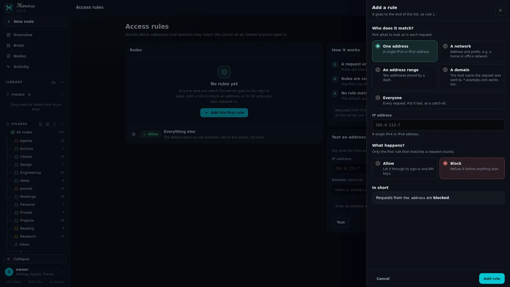
Task: Open Overview from the sidebar
Action: [35, 35]
